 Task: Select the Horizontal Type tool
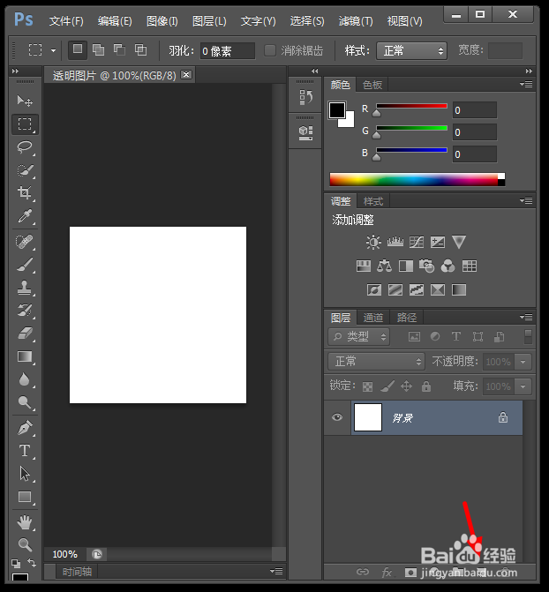click(x=25, y=451)
